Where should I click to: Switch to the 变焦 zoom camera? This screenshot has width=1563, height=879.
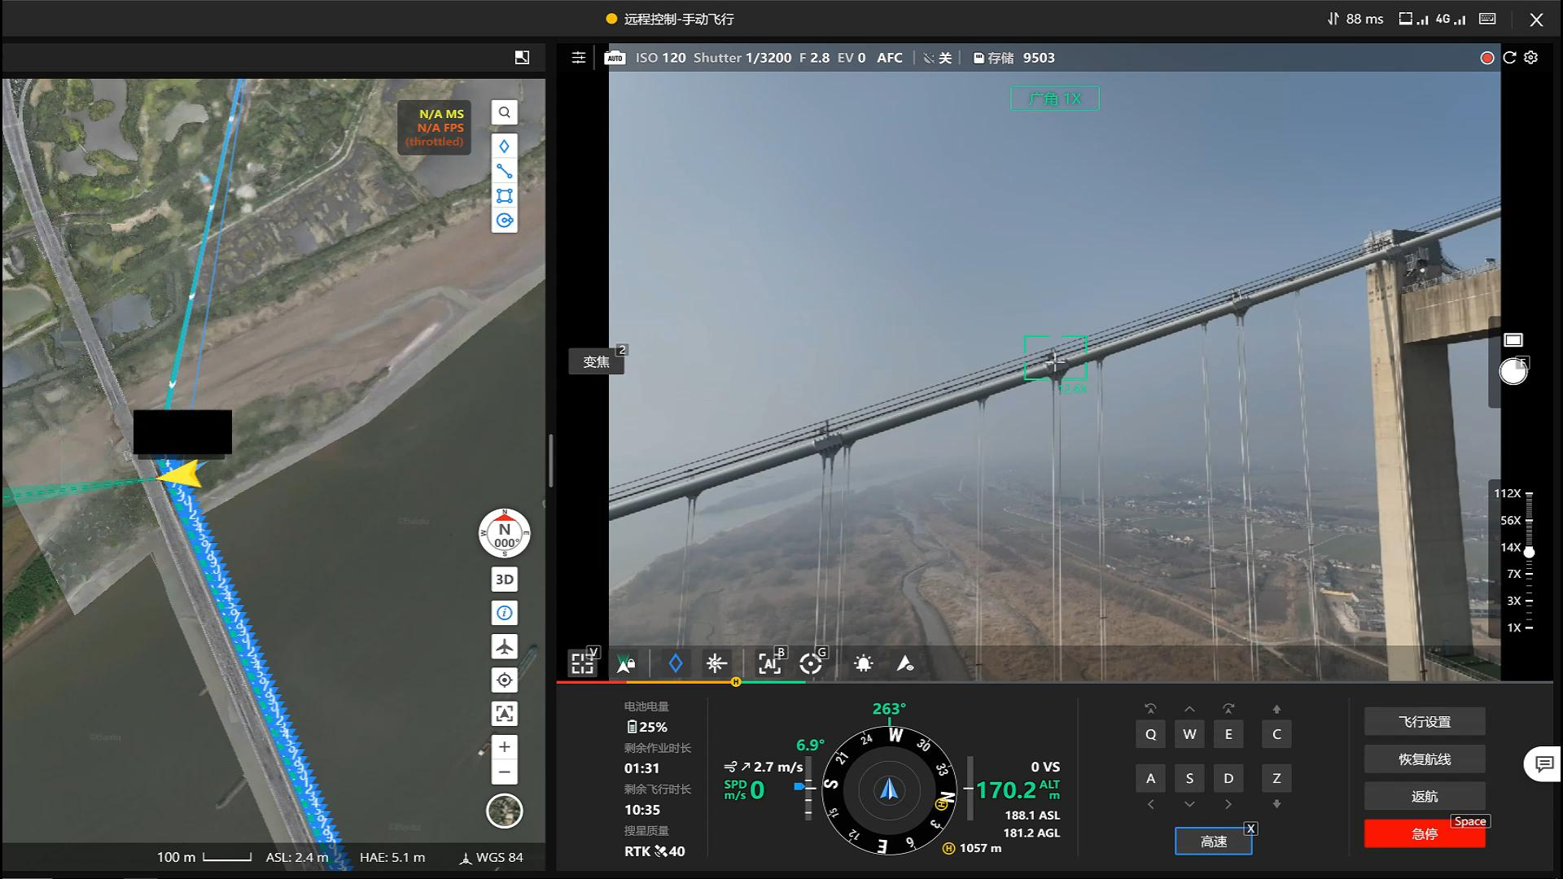pyautogui.click(x=596, y=361)
